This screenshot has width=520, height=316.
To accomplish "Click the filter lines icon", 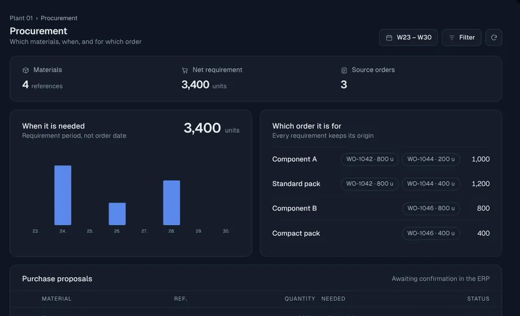I will tap(452, 38).
